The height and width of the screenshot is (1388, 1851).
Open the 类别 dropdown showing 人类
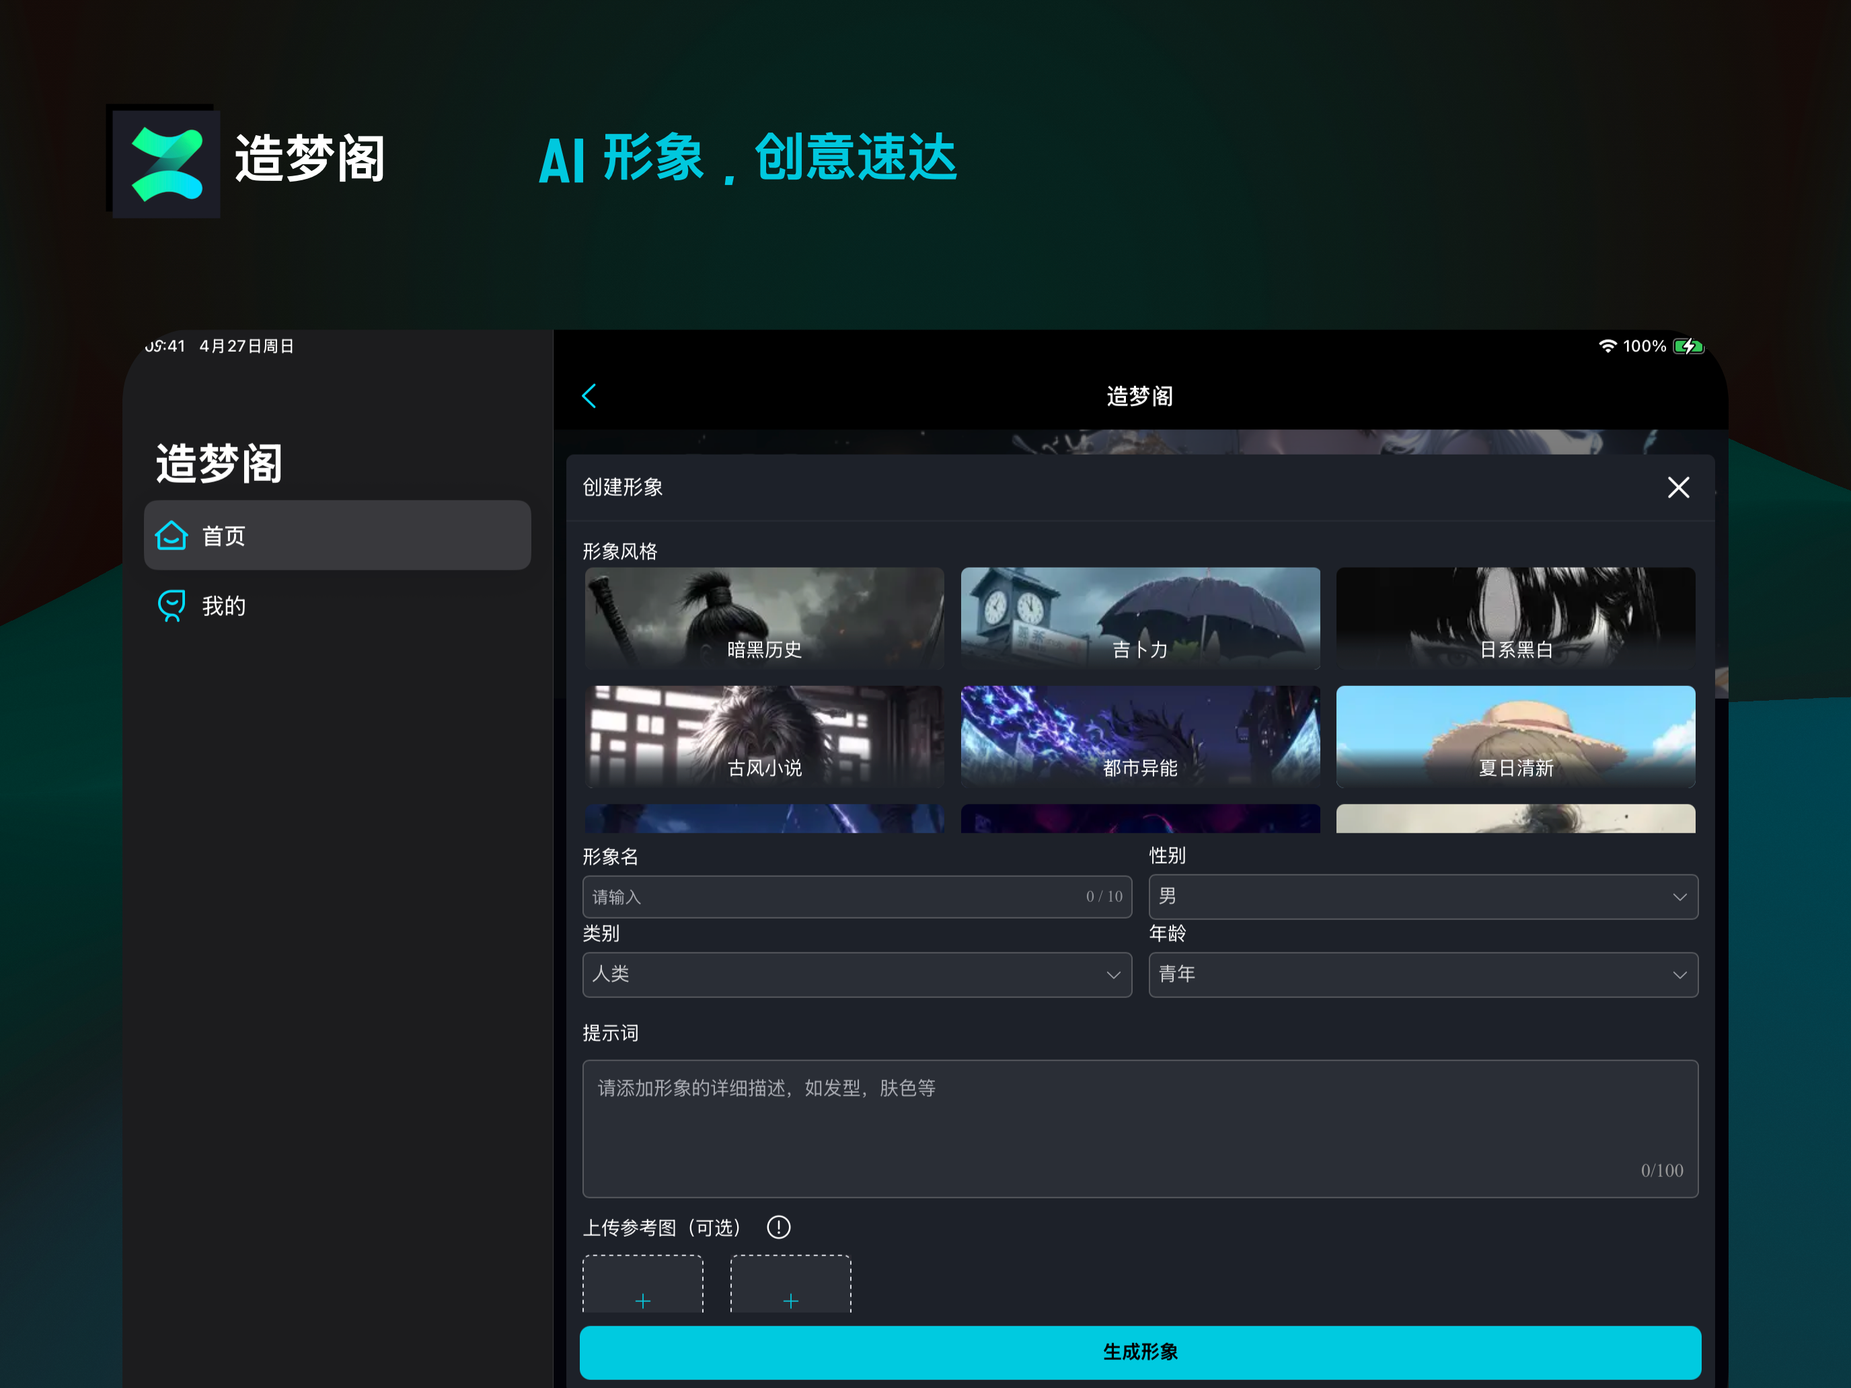pos(857,974)
